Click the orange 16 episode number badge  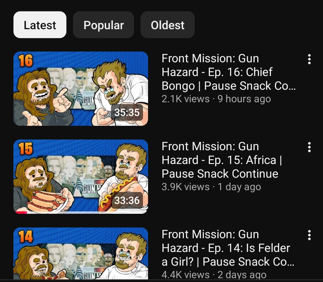tap(25, 61)
